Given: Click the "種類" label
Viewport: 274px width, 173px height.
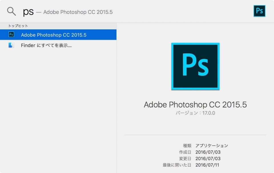Looking at the screenshot, I should [x=187, y=146].
